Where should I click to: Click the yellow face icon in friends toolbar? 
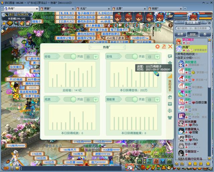pyautogui.click(x=190, y=163)
